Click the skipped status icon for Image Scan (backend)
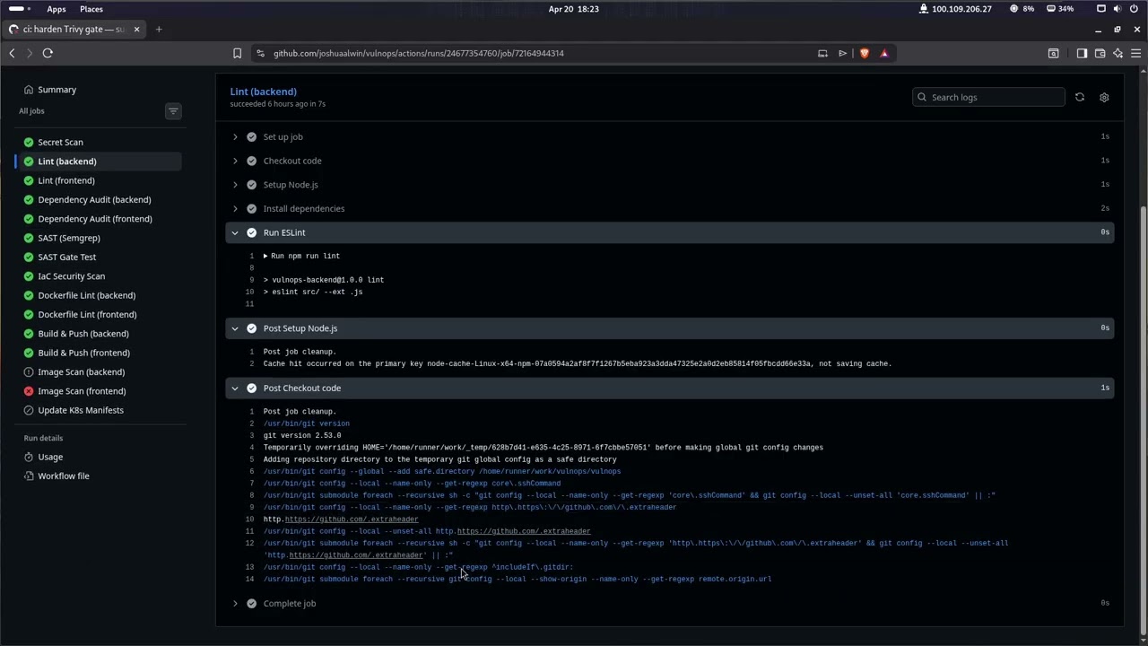Viewport: 1148px width, 646px height. pos(29,372)
